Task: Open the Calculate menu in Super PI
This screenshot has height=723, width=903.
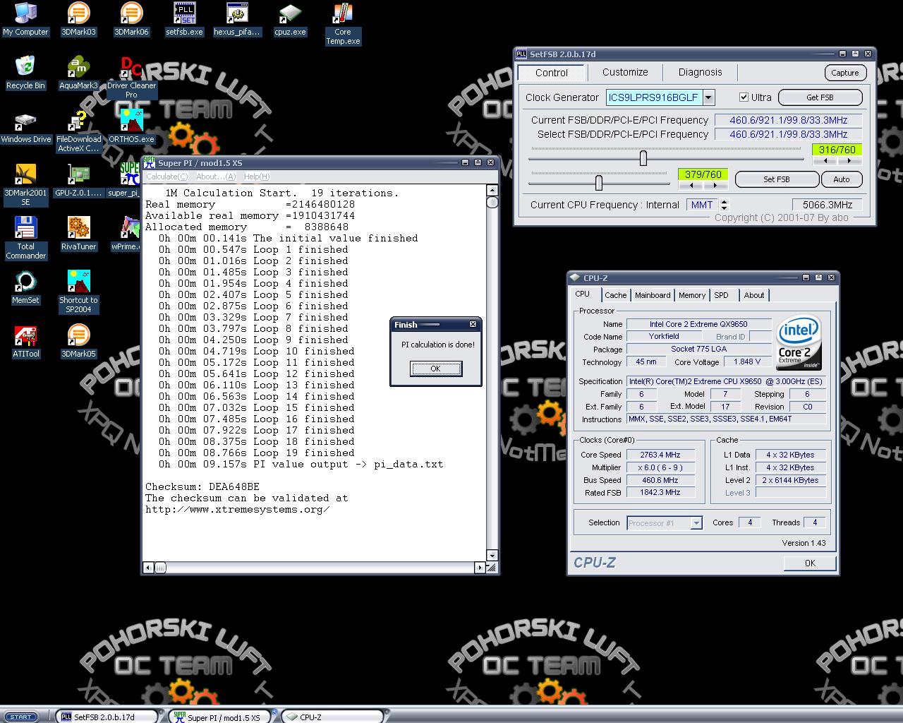Action: 166,177
